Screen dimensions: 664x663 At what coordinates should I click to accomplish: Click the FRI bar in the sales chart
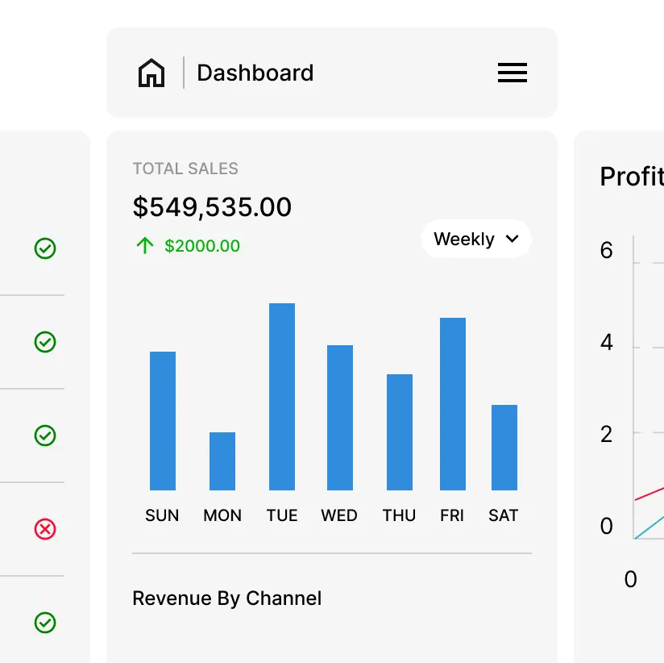[x=453, y=403]
